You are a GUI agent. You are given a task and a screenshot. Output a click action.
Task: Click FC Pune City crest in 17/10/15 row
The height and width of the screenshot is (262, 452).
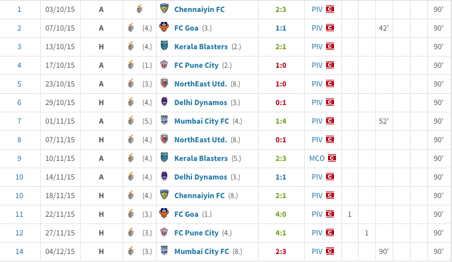pyautogui.click(x=164, y=65)
